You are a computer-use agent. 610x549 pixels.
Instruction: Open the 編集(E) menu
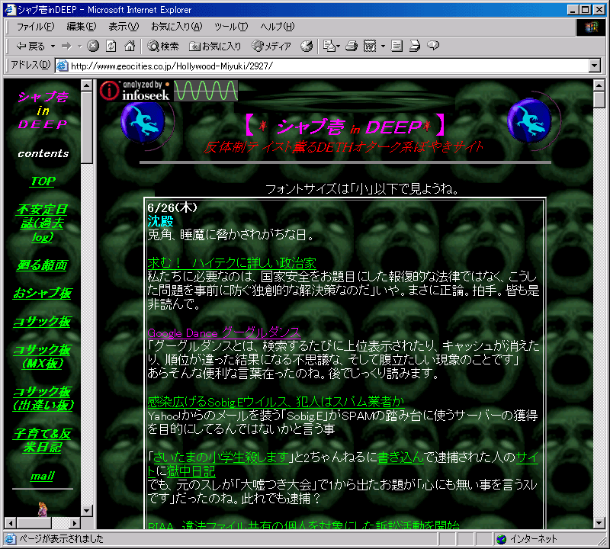click(x=82, y=27)
